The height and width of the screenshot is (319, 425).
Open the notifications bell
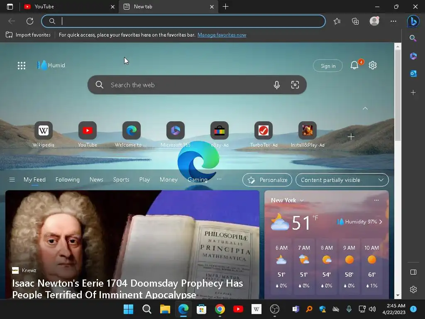point(354,65)
